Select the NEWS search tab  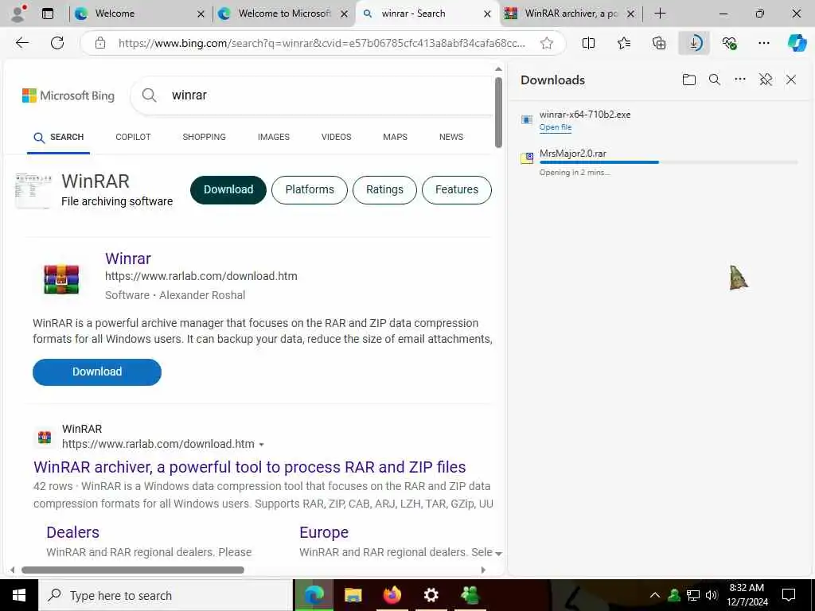click(451, 137)
